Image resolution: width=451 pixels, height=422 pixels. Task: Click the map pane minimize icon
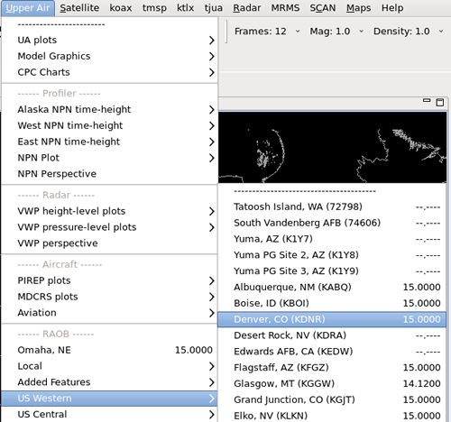(x=427, y=100)
